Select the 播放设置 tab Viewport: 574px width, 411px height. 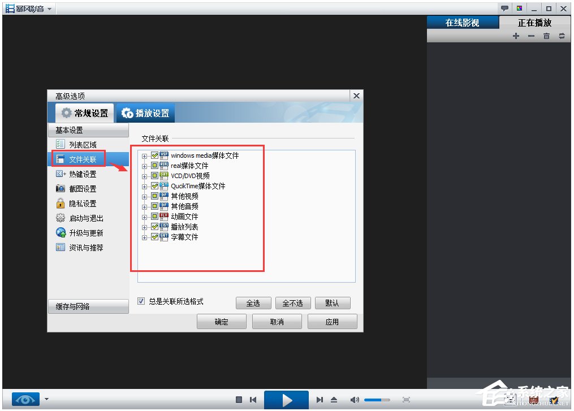(x=146, y=113)
